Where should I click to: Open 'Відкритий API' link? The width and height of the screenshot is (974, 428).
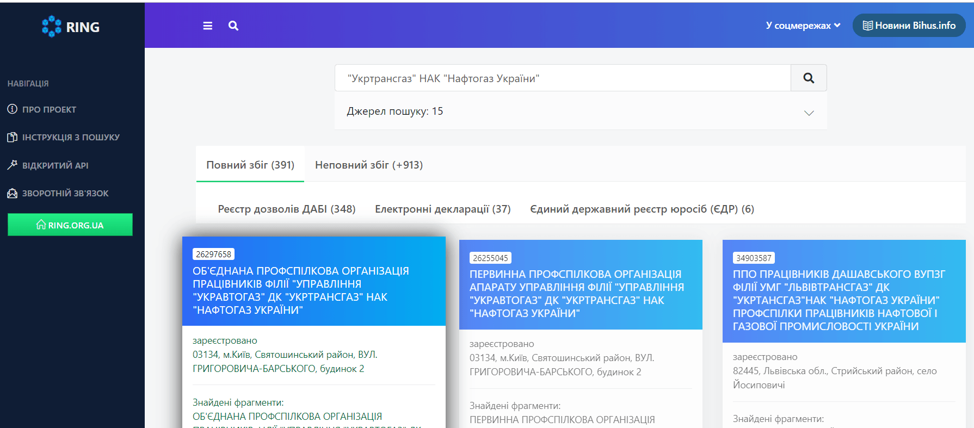[x=55, y=165]
